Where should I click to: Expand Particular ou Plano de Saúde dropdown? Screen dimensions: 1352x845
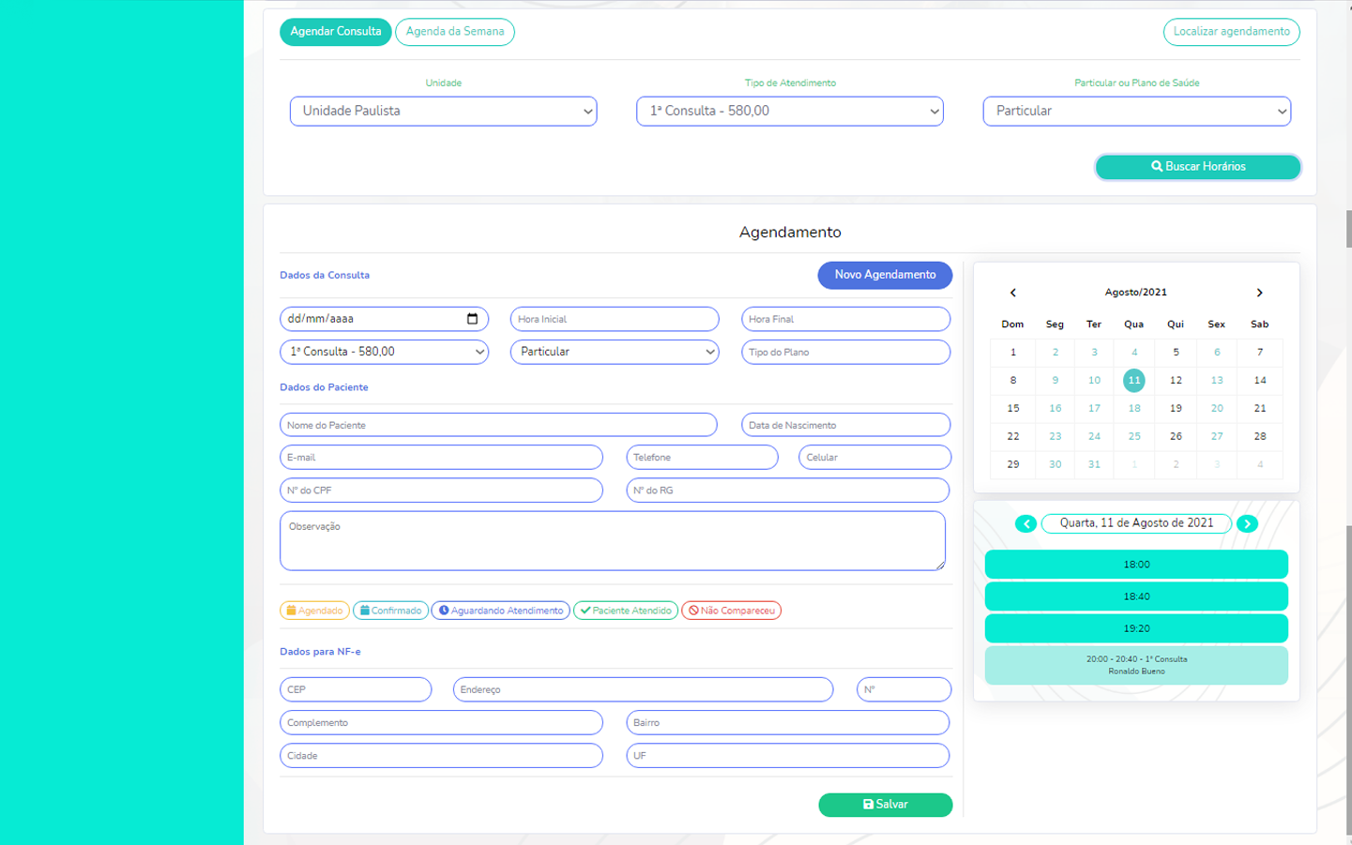click(1136, 111)
